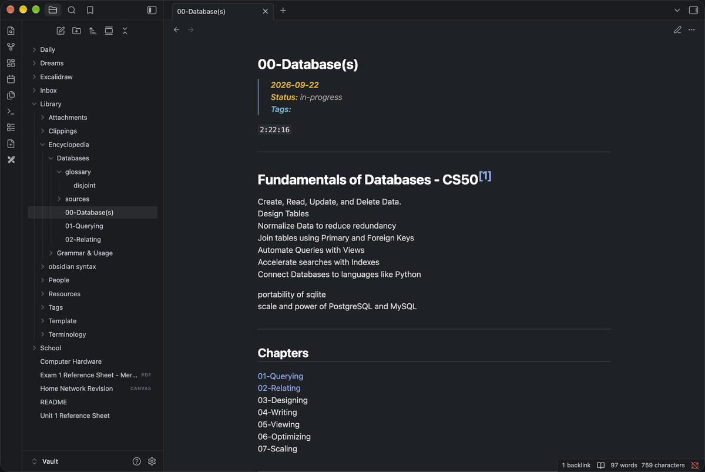Image resolution: width=705 pixels, height=472 pixels.
Task: Insert template ribbon icon
Action: pos(11,95)
